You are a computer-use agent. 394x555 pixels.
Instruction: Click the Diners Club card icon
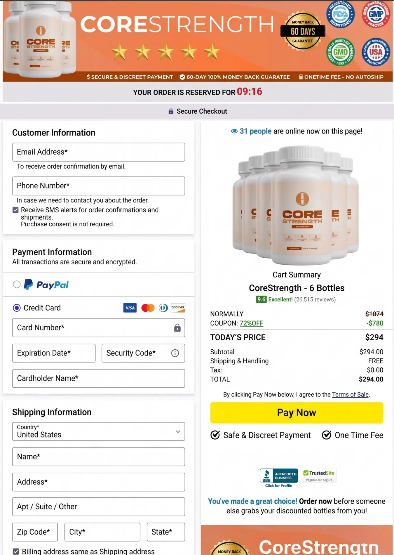coord(163,308)
